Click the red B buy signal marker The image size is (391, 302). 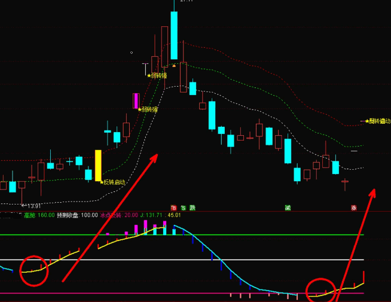pos(173,208)
